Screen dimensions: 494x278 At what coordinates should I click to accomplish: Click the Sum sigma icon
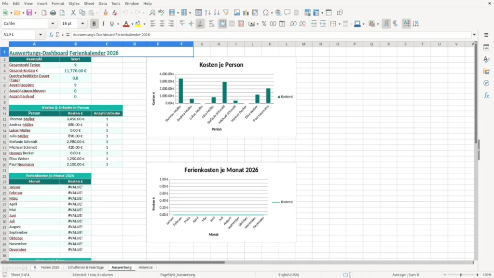[x=57, y=35]
